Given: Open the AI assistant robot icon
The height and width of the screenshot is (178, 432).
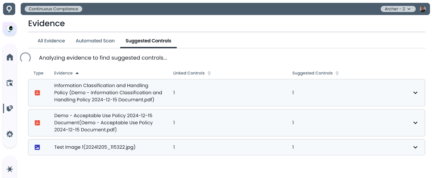Looking at the screenshot, I should (x=10, y=29).
